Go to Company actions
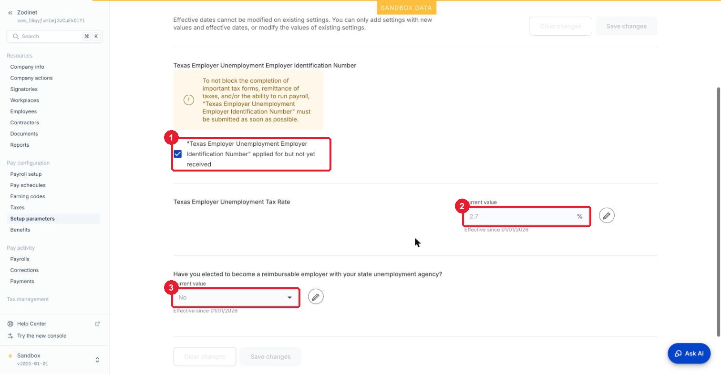 (31, 78)
